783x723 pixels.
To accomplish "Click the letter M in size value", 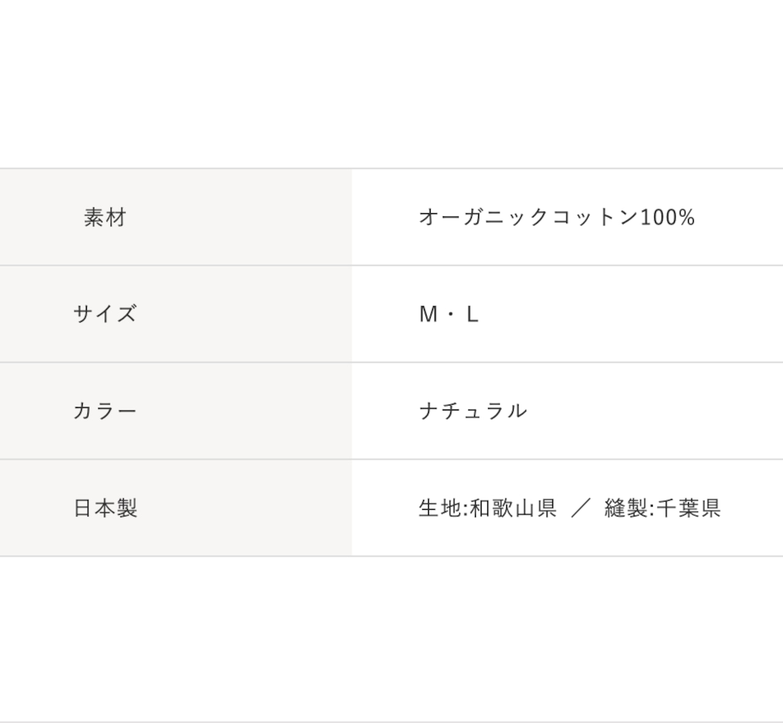I will (428, 314).
